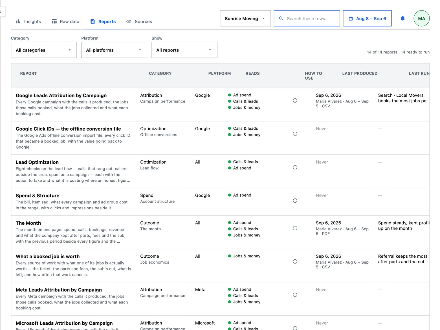Open What a booked job is worth report
The width and height of the screenshot is (440, 330).
48,257
